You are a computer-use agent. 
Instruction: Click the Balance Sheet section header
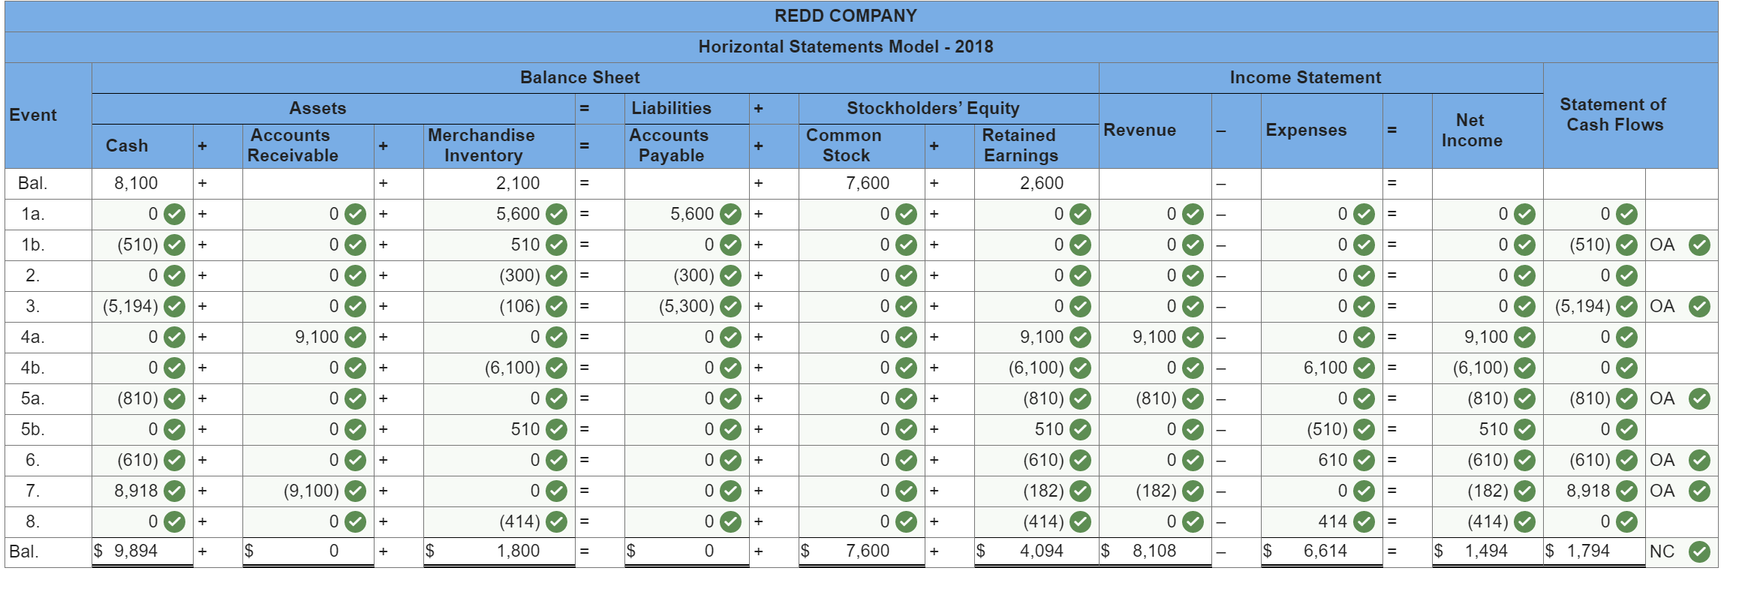point(580,77)
